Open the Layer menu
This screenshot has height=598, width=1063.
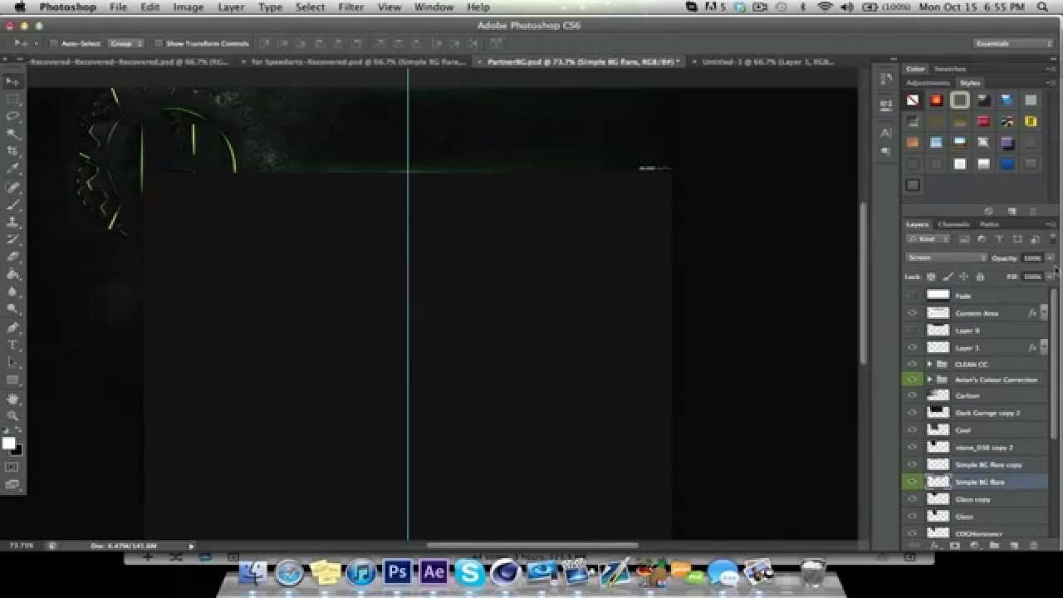231,7
